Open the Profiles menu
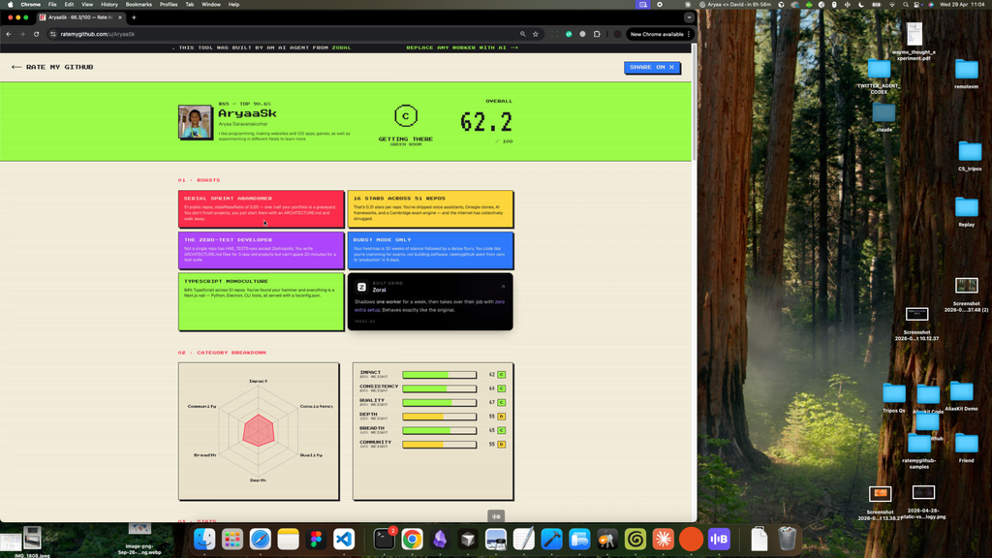Image resolution: width=992 pixels, height=558 pixels. [169, 5]
